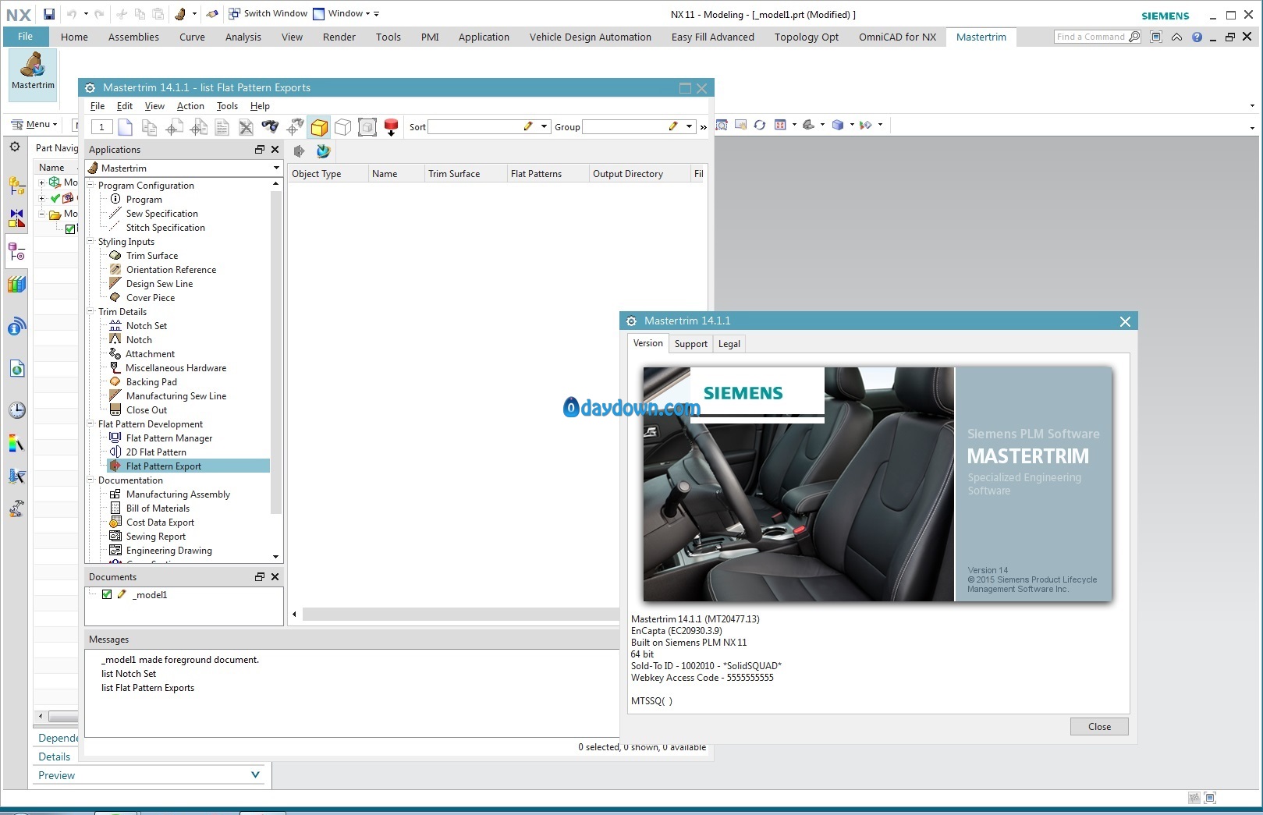Select the shaded yellow cube display mode
Screen dimensions: 1263x815
[318, 127]
